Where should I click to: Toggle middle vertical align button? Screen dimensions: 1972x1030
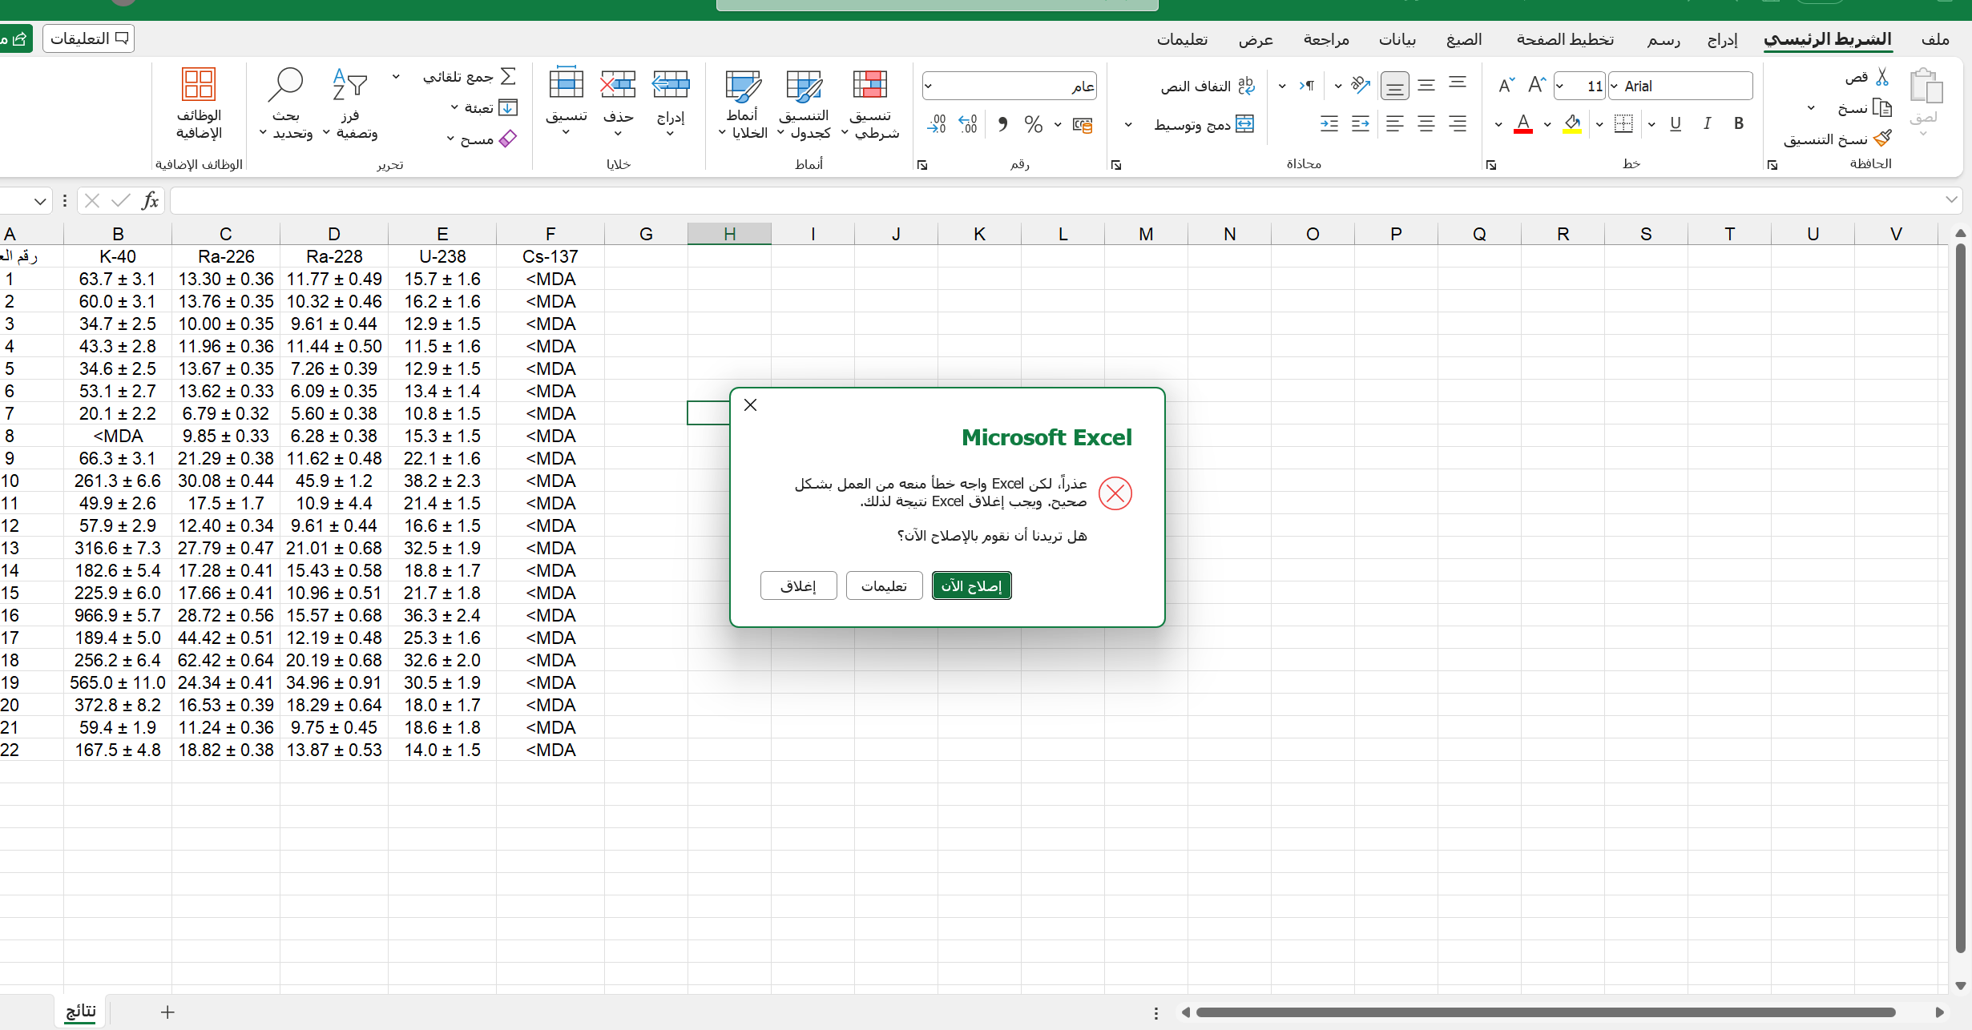tap(1426, 85)
